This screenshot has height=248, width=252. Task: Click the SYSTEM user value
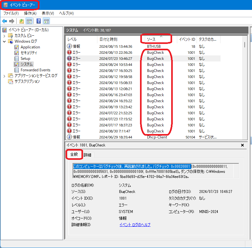coord(126,212)
